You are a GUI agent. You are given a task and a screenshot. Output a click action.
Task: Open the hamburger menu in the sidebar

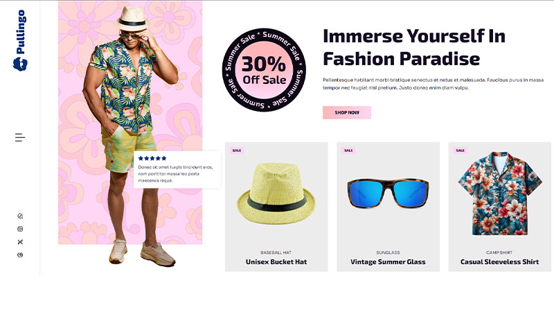pos(20,137)
